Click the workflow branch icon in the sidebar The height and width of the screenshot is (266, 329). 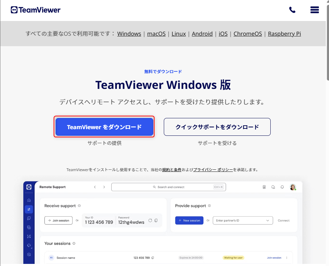29,236
